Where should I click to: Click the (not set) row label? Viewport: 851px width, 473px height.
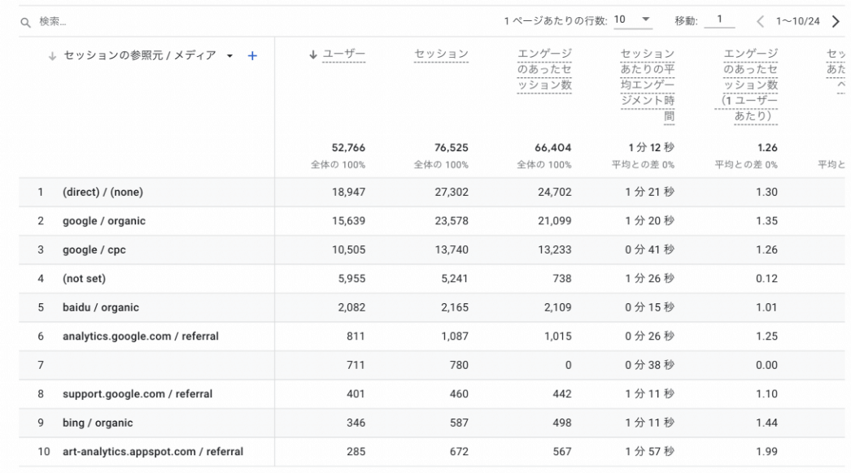click(x=84, y=278)
